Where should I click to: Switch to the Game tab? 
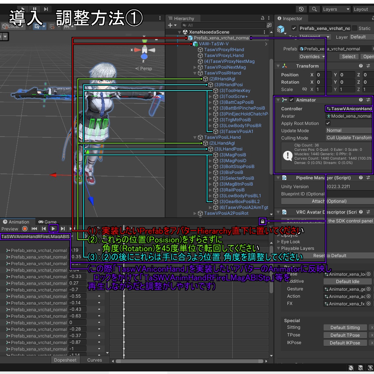point(47,222)
